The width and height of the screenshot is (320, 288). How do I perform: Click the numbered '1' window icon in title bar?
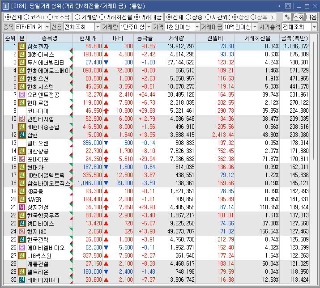click(x=5, y=6)
